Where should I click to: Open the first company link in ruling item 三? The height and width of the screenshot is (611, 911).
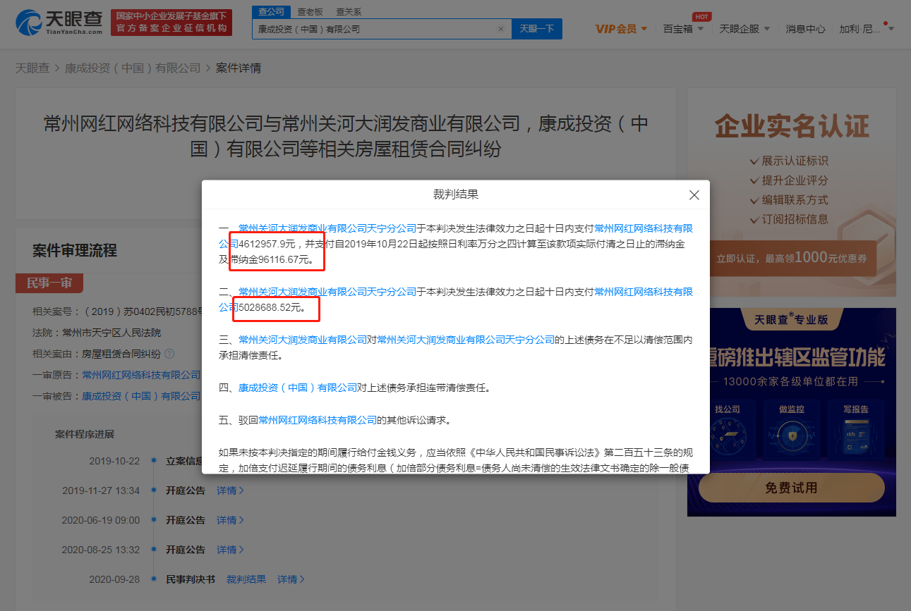(x=302, y=340)
